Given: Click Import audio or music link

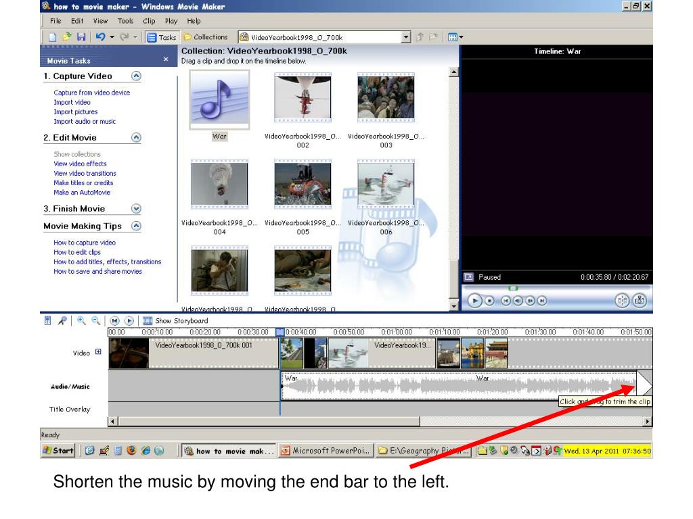Looking at the screenshot, I should tap(85, 122).
